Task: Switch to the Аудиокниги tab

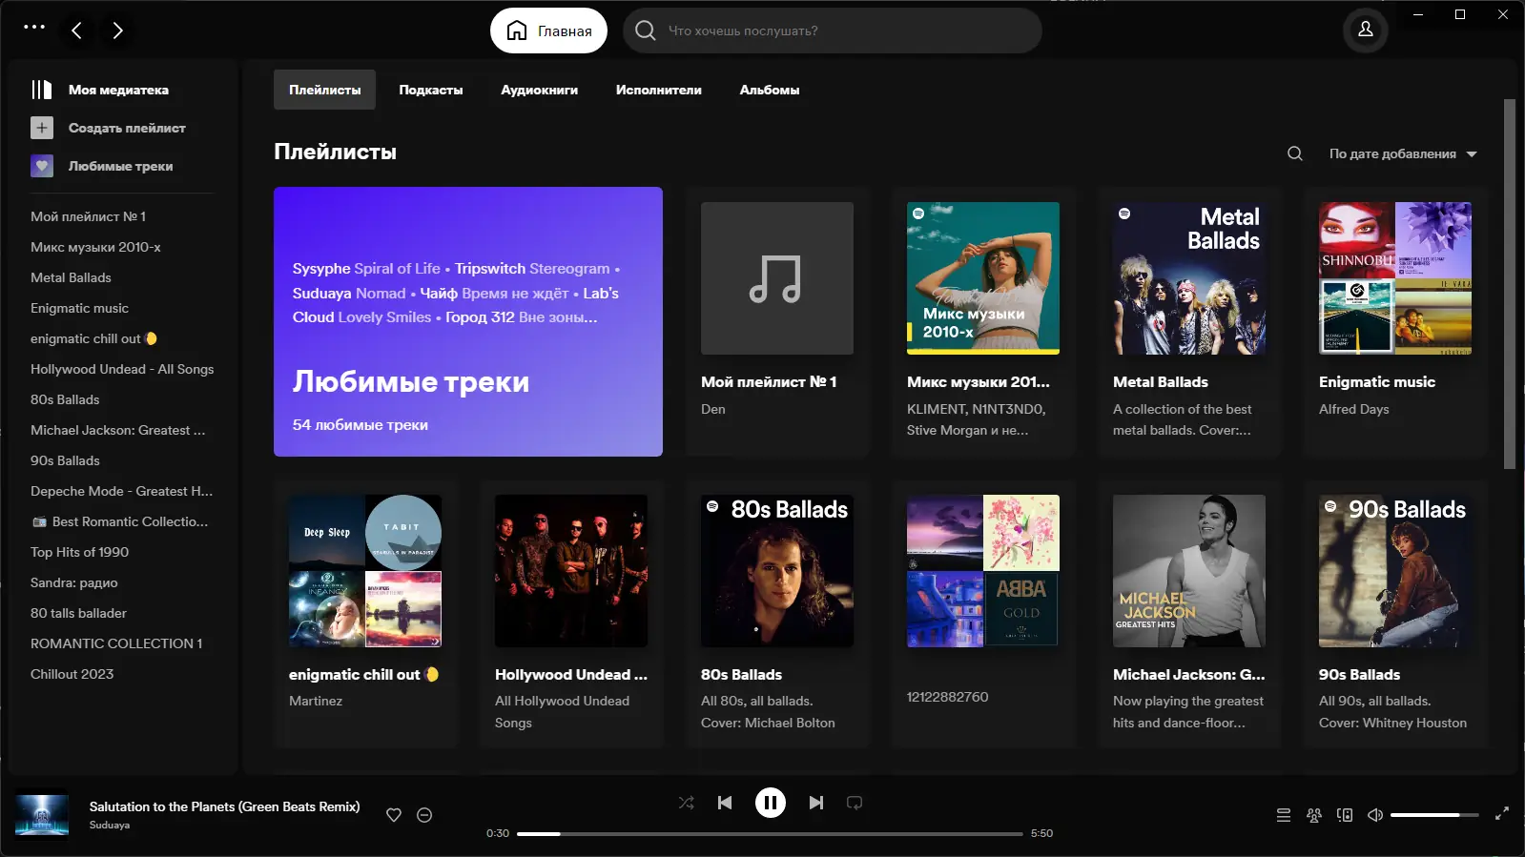Action: coord(540,90)
